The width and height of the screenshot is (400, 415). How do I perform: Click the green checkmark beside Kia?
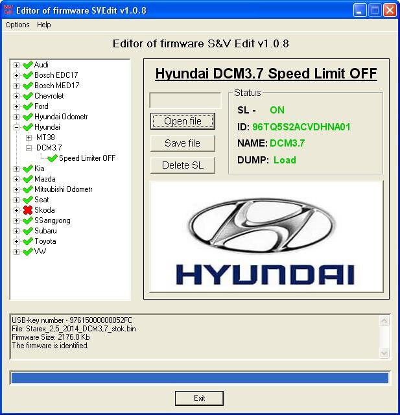(x=28, y=169)
